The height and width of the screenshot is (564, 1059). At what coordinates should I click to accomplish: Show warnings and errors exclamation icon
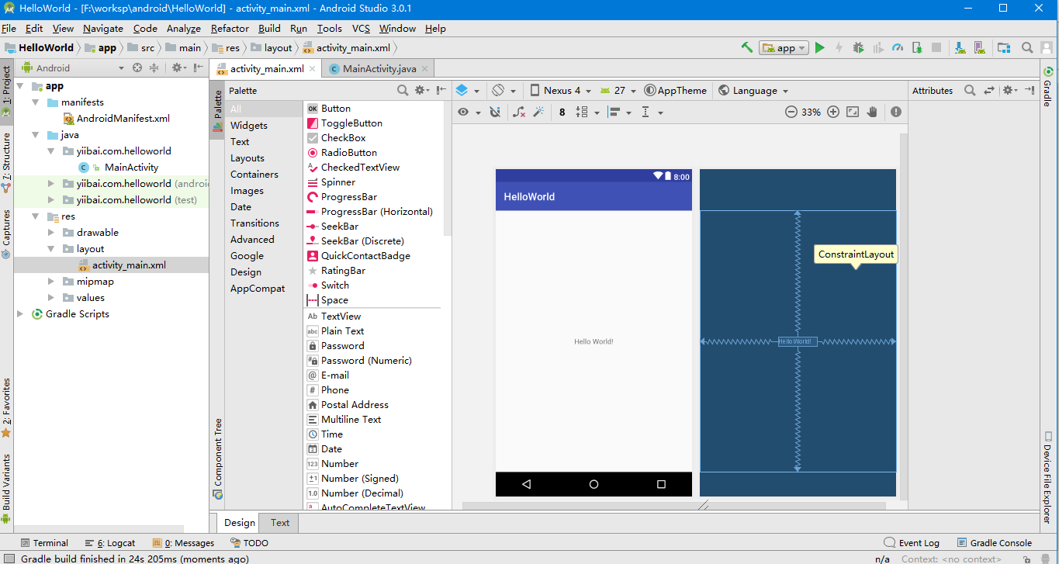coord(896,112)
